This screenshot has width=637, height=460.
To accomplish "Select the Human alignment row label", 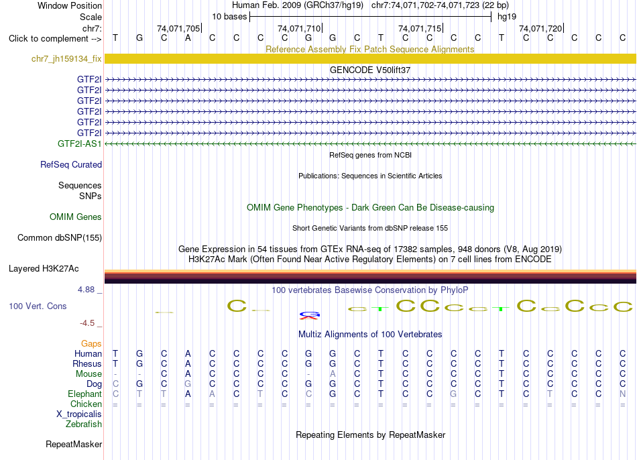I will point(88,354).
